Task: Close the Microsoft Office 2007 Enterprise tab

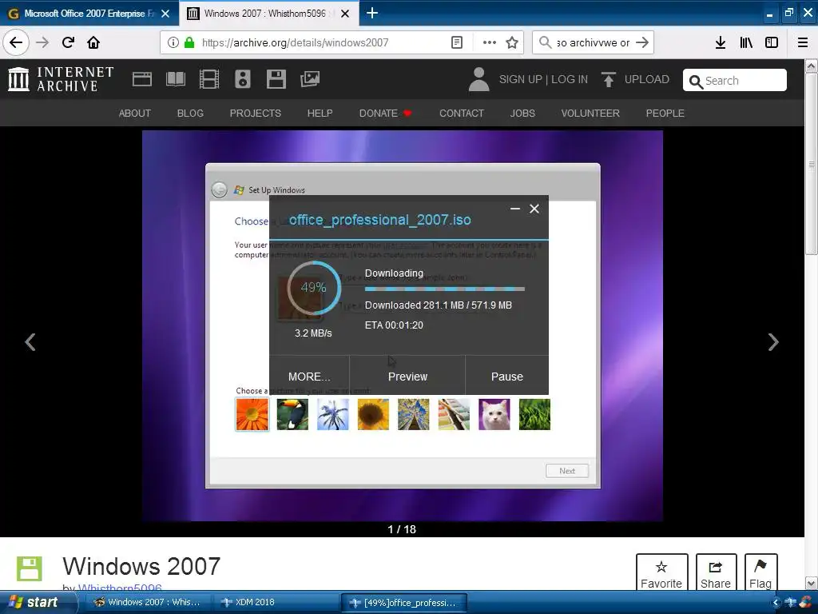Action: tap(165, 14)
